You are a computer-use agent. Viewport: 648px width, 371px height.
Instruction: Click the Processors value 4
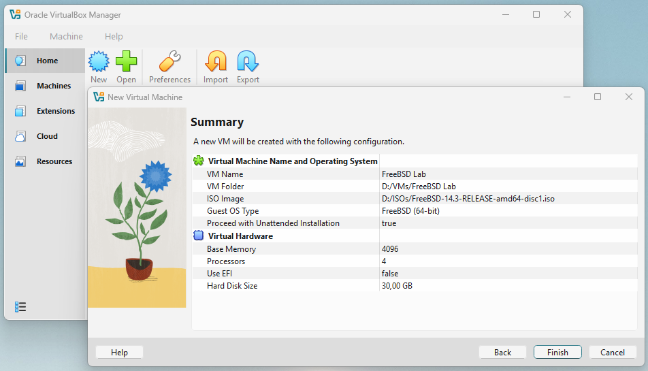coord(384,261)
